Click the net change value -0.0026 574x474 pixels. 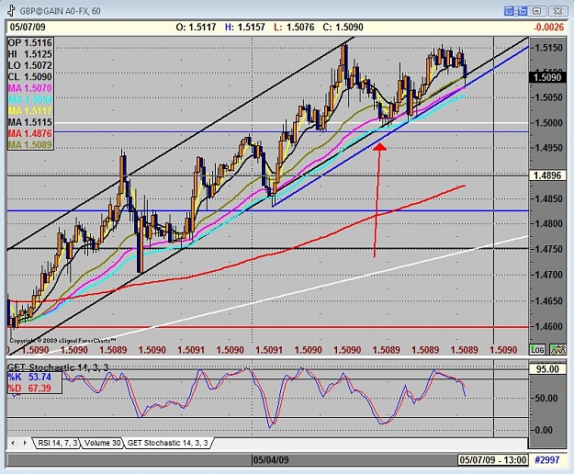[548, 27]
